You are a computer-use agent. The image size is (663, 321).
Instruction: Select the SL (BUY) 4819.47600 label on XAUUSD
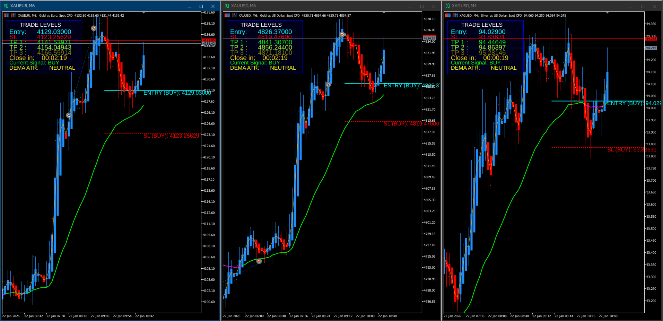(411, 124)
